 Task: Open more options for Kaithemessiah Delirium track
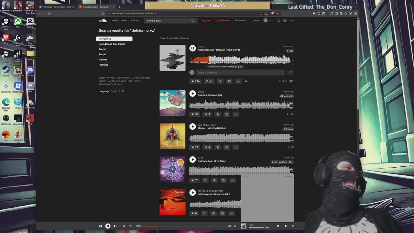[x=238, y=81]
